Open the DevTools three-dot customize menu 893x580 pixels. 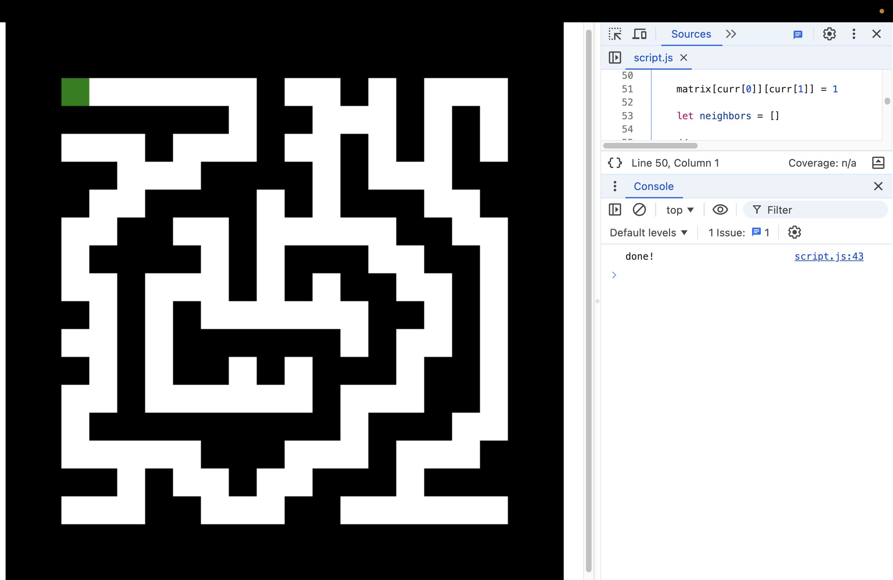(854, 34)
